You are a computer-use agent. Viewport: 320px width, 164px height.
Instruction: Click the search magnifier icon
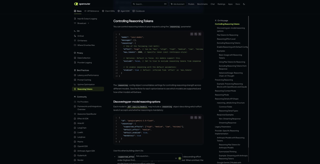tap(134, 4)
